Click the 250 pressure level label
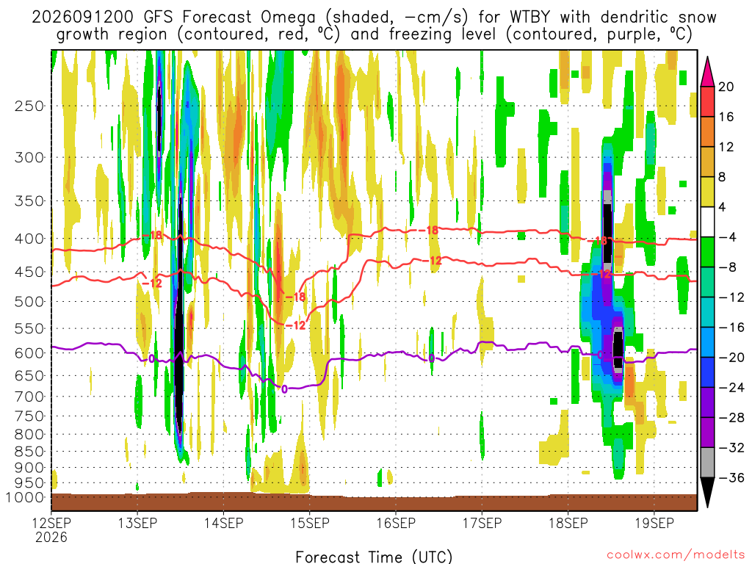 tap(29, 106)
